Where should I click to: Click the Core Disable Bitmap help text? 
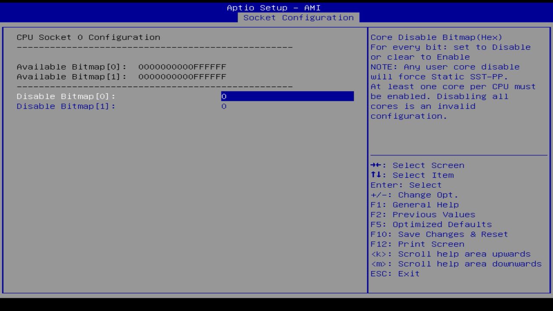(436, 37)
